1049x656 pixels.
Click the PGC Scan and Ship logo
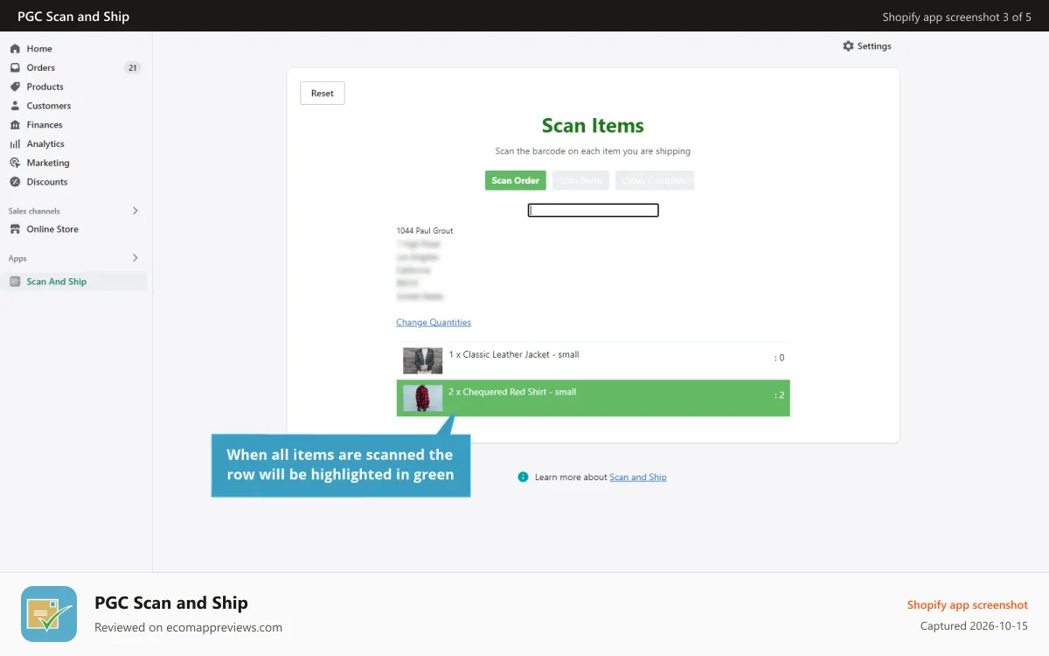(49, 614)
